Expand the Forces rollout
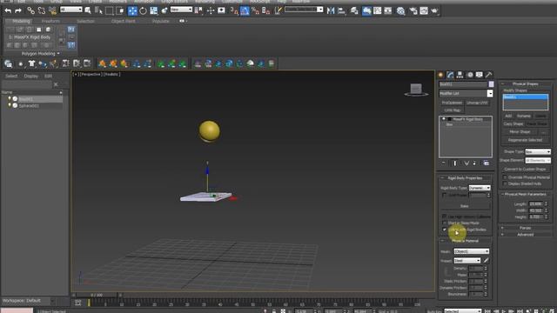 [x=526, y=228]
